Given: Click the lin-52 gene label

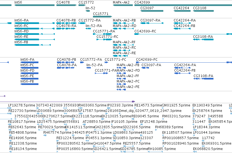Looking at the screenshot, I should (x=91, y=8).
